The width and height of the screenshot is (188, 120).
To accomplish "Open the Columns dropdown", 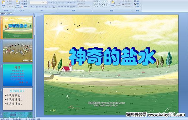I will 74,7.
